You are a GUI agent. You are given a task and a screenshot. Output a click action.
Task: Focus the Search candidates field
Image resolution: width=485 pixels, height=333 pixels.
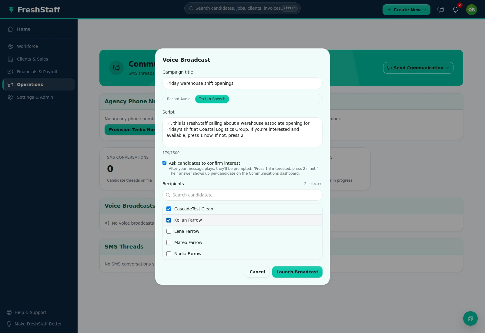point(242,195)
